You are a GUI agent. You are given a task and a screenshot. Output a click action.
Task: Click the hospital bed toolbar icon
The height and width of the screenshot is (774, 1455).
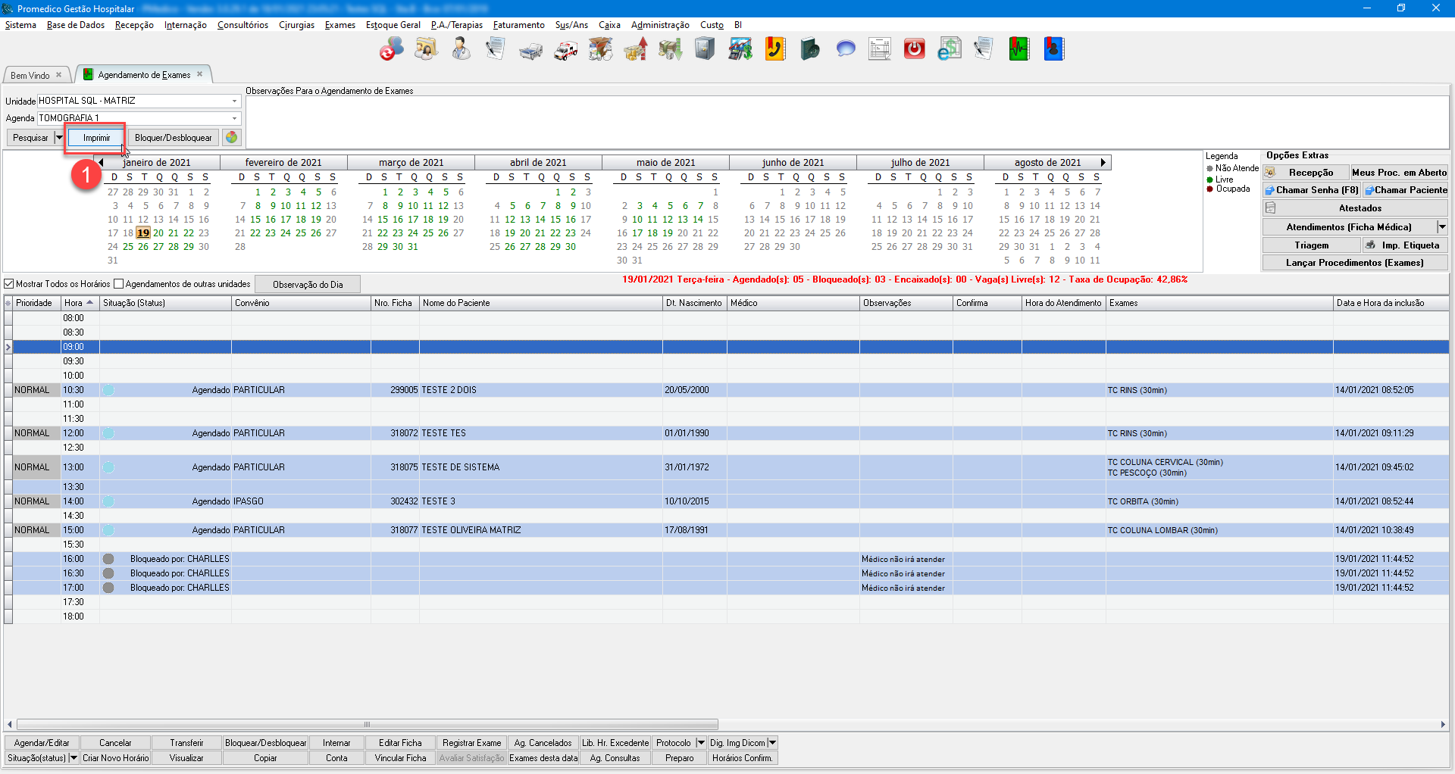click(530, 50)
